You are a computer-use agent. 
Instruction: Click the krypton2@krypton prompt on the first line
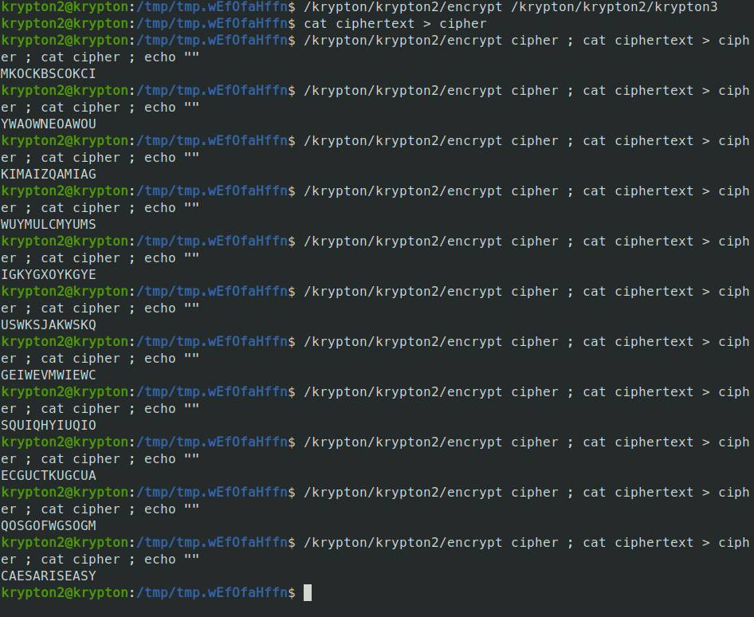(65, 6)
